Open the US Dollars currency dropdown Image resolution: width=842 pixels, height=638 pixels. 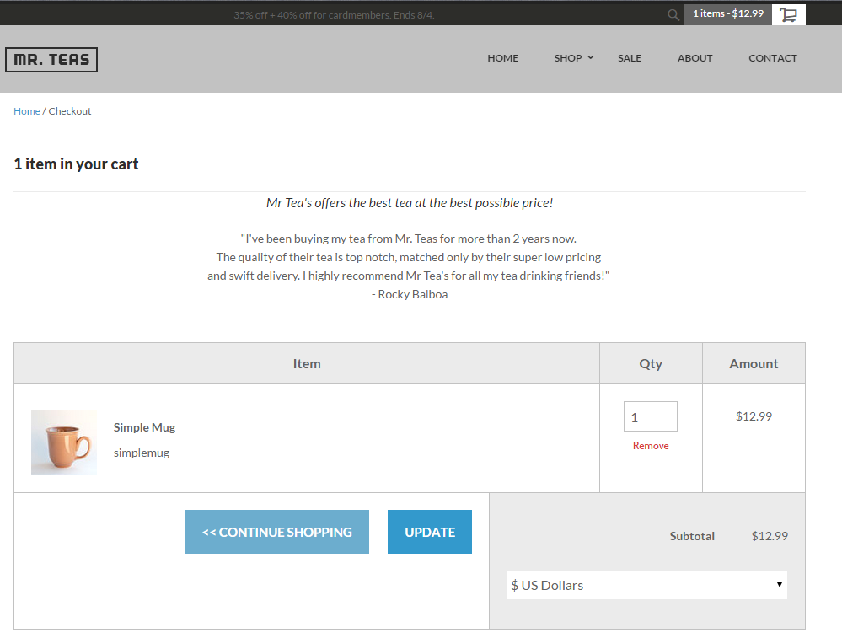coord(647,585)
